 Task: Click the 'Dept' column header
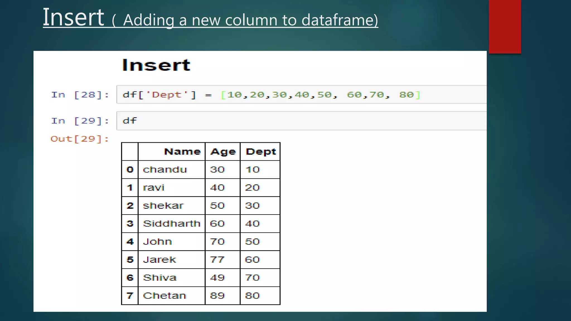point(261,152)
